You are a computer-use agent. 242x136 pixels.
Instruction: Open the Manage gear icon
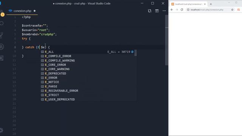click(x=2, y=130)
